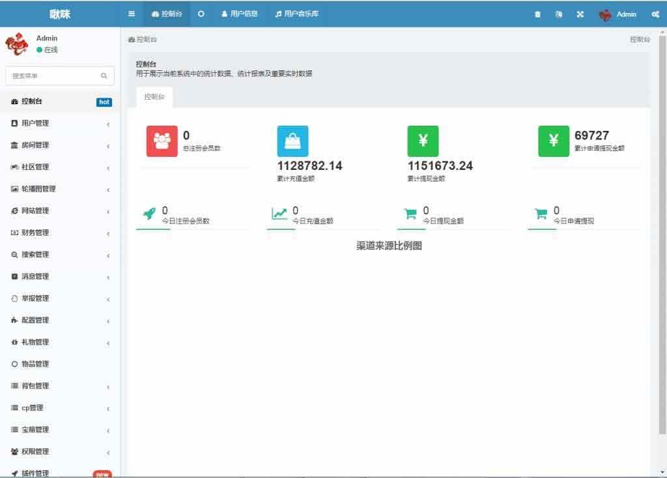The width and height of the screenshot is (667, 478).
Task: Click the 宝箱管理 list icon in sidebar
Action: click(14, 430)
